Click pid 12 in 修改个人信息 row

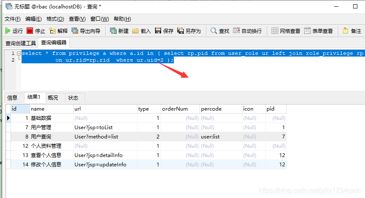(x=276, y=165)
